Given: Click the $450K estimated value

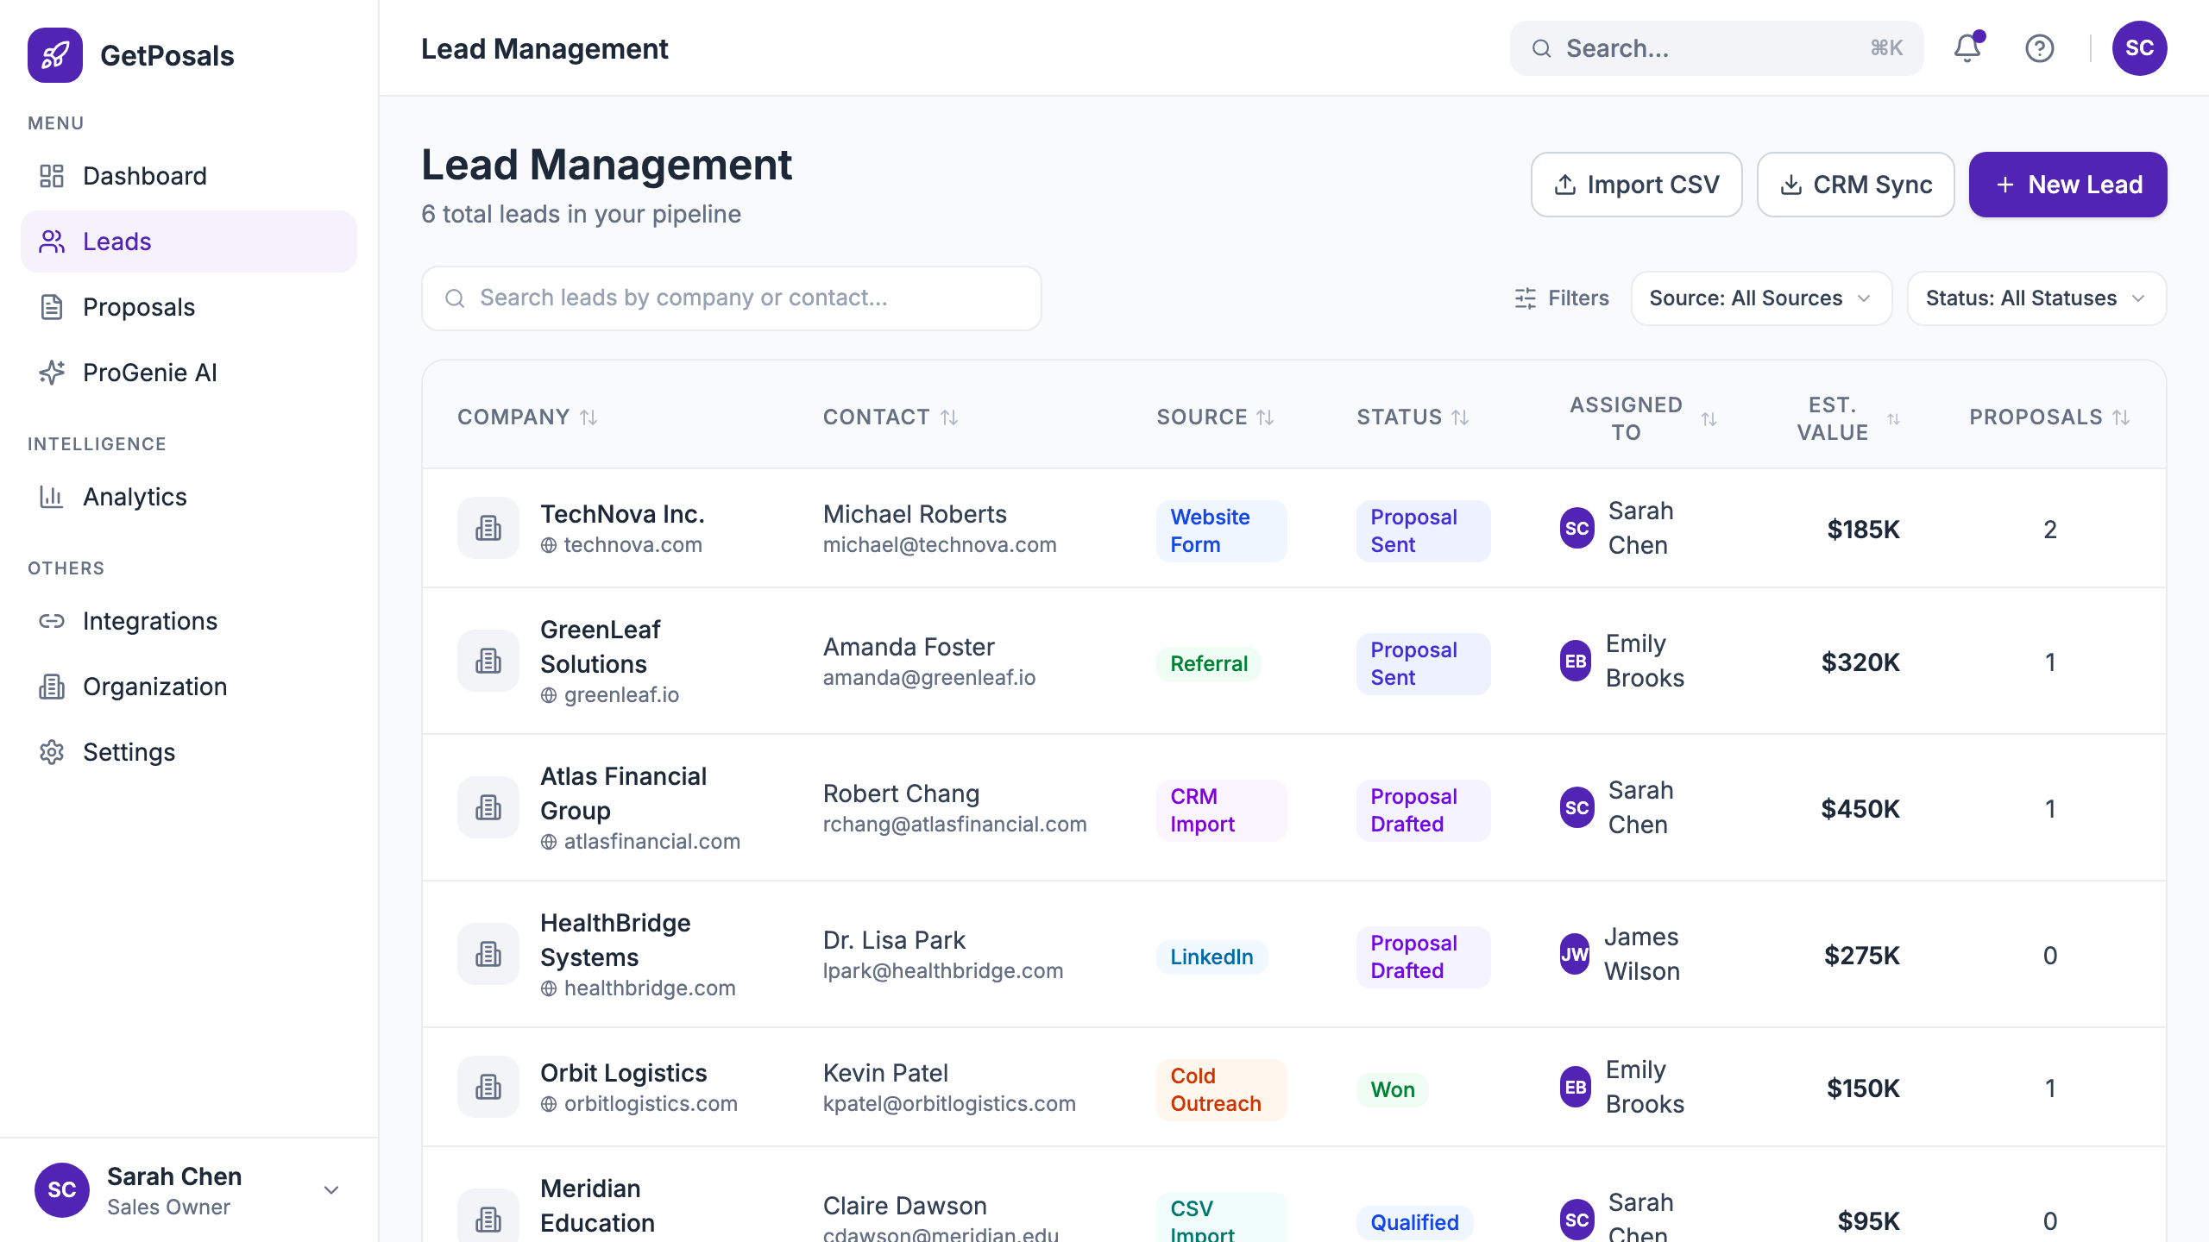Looking at the screenshot, I should 1860,809.
